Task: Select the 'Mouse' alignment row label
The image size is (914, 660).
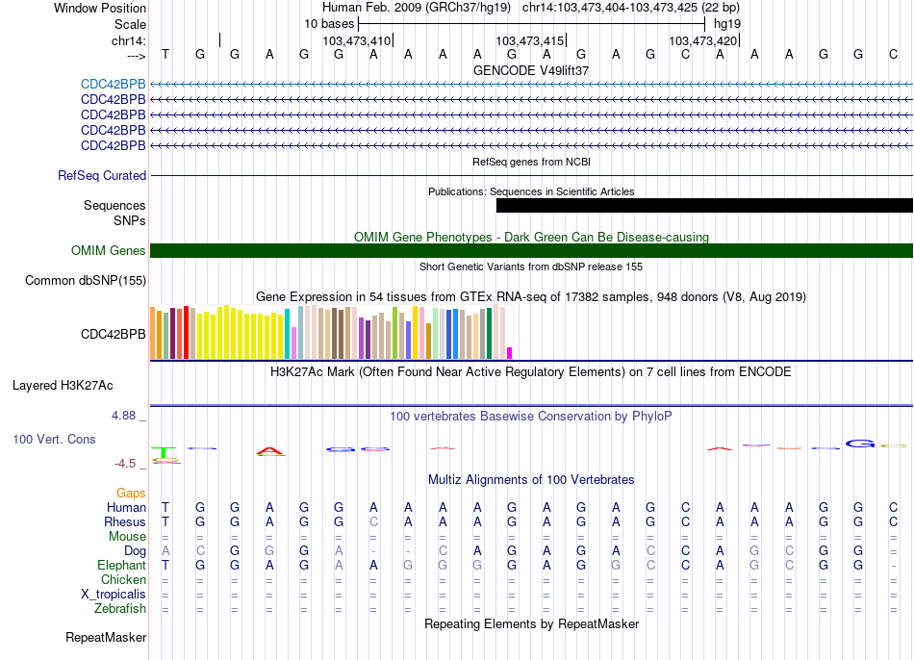Action: pos(127,537)
